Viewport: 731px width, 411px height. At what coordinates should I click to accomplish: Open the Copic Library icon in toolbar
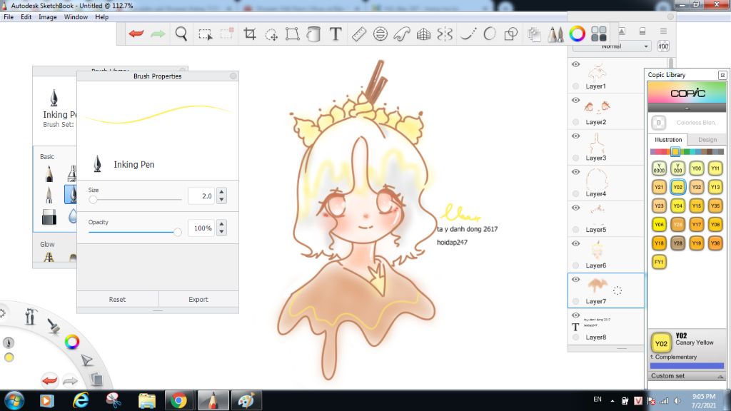[x=599, y=34]
